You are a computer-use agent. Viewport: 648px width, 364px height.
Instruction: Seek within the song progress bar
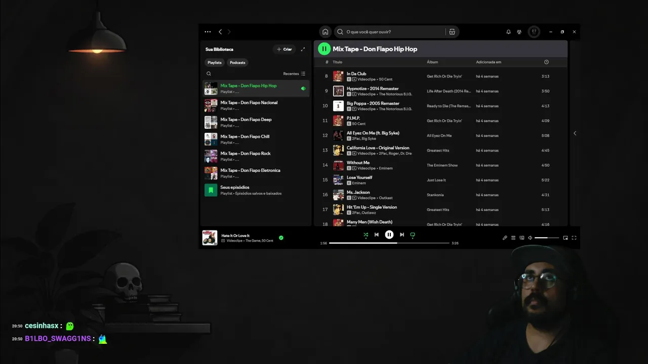coord(389,243)
